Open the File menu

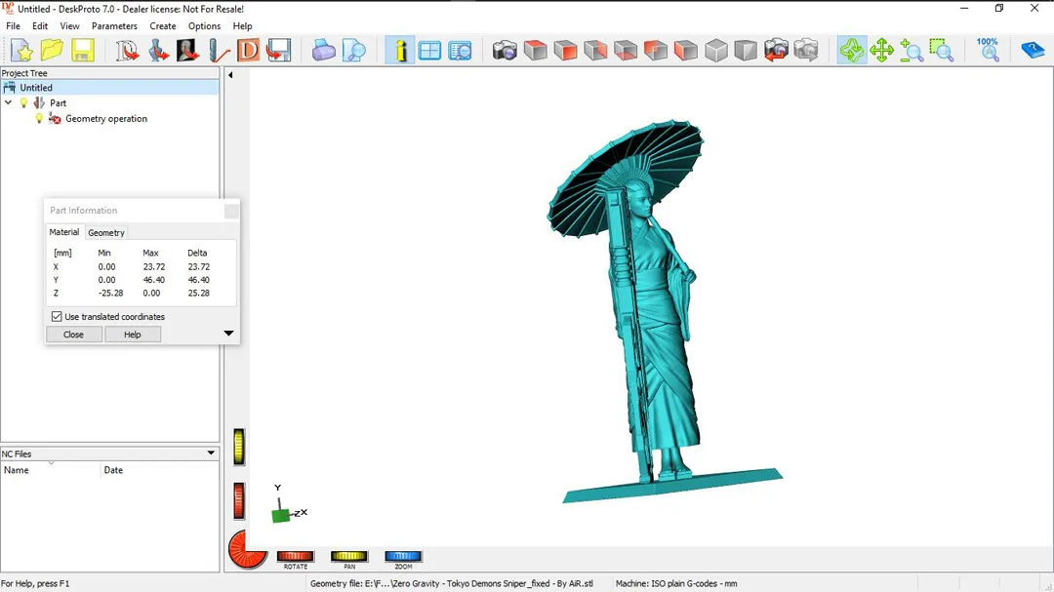[x=13, y=26]
